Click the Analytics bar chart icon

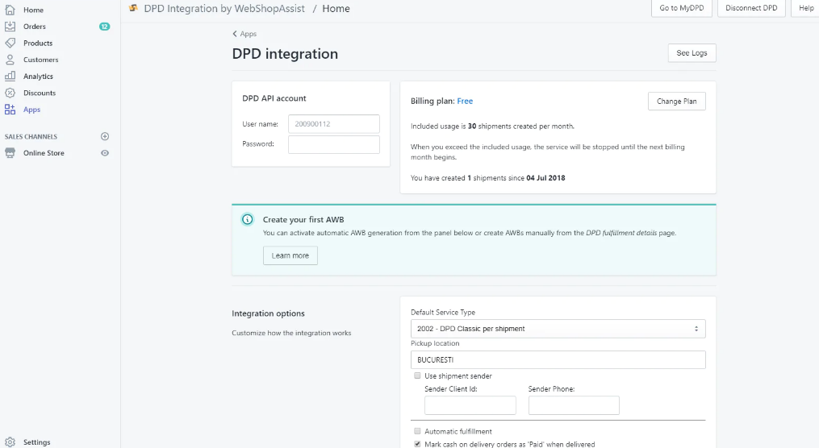(10, 77)
